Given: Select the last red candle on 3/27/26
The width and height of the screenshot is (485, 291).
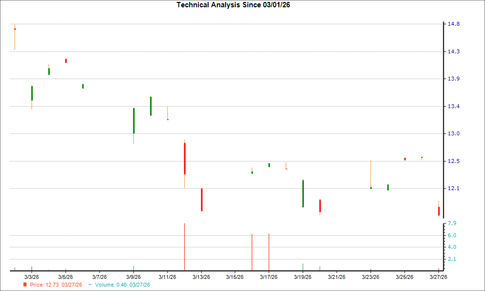Looking at the screenshot, I should (x=438, y=211).
